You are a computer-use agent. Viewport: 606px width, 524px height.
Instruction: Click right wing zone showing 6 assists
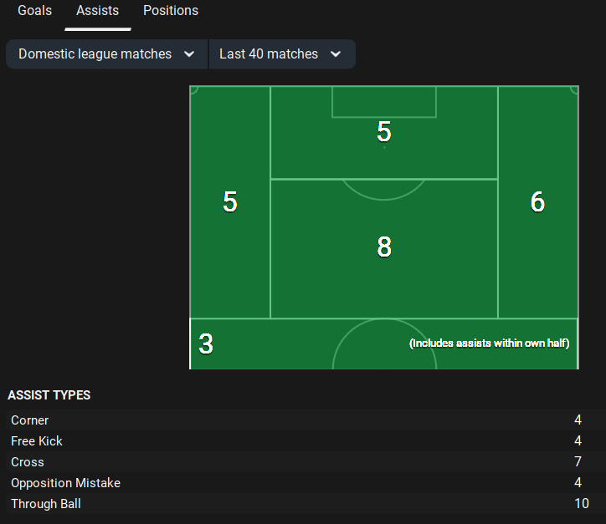tap(537, 202)
